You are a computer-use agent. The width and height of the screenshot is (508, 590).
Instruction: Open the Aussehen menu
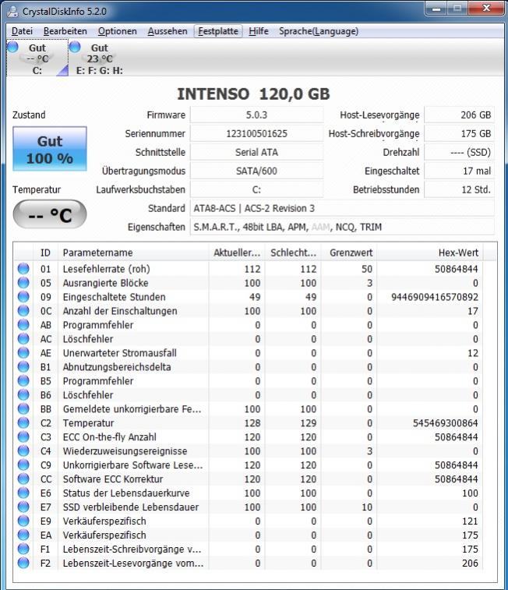(x=168, y=31)
